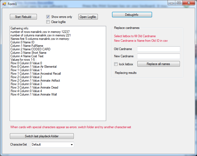Open the Logfile with its button
The height and width of the screenshot is (156, 197).
click(x=88, y=17)
